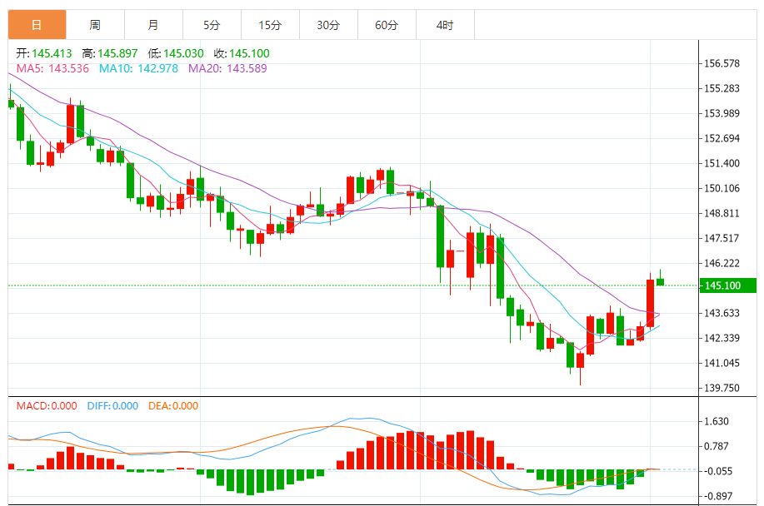The height and width of the screenshot is (506, 764).
Task: Select the MA10: 142.978 indicator label
Action: (138, 68)
